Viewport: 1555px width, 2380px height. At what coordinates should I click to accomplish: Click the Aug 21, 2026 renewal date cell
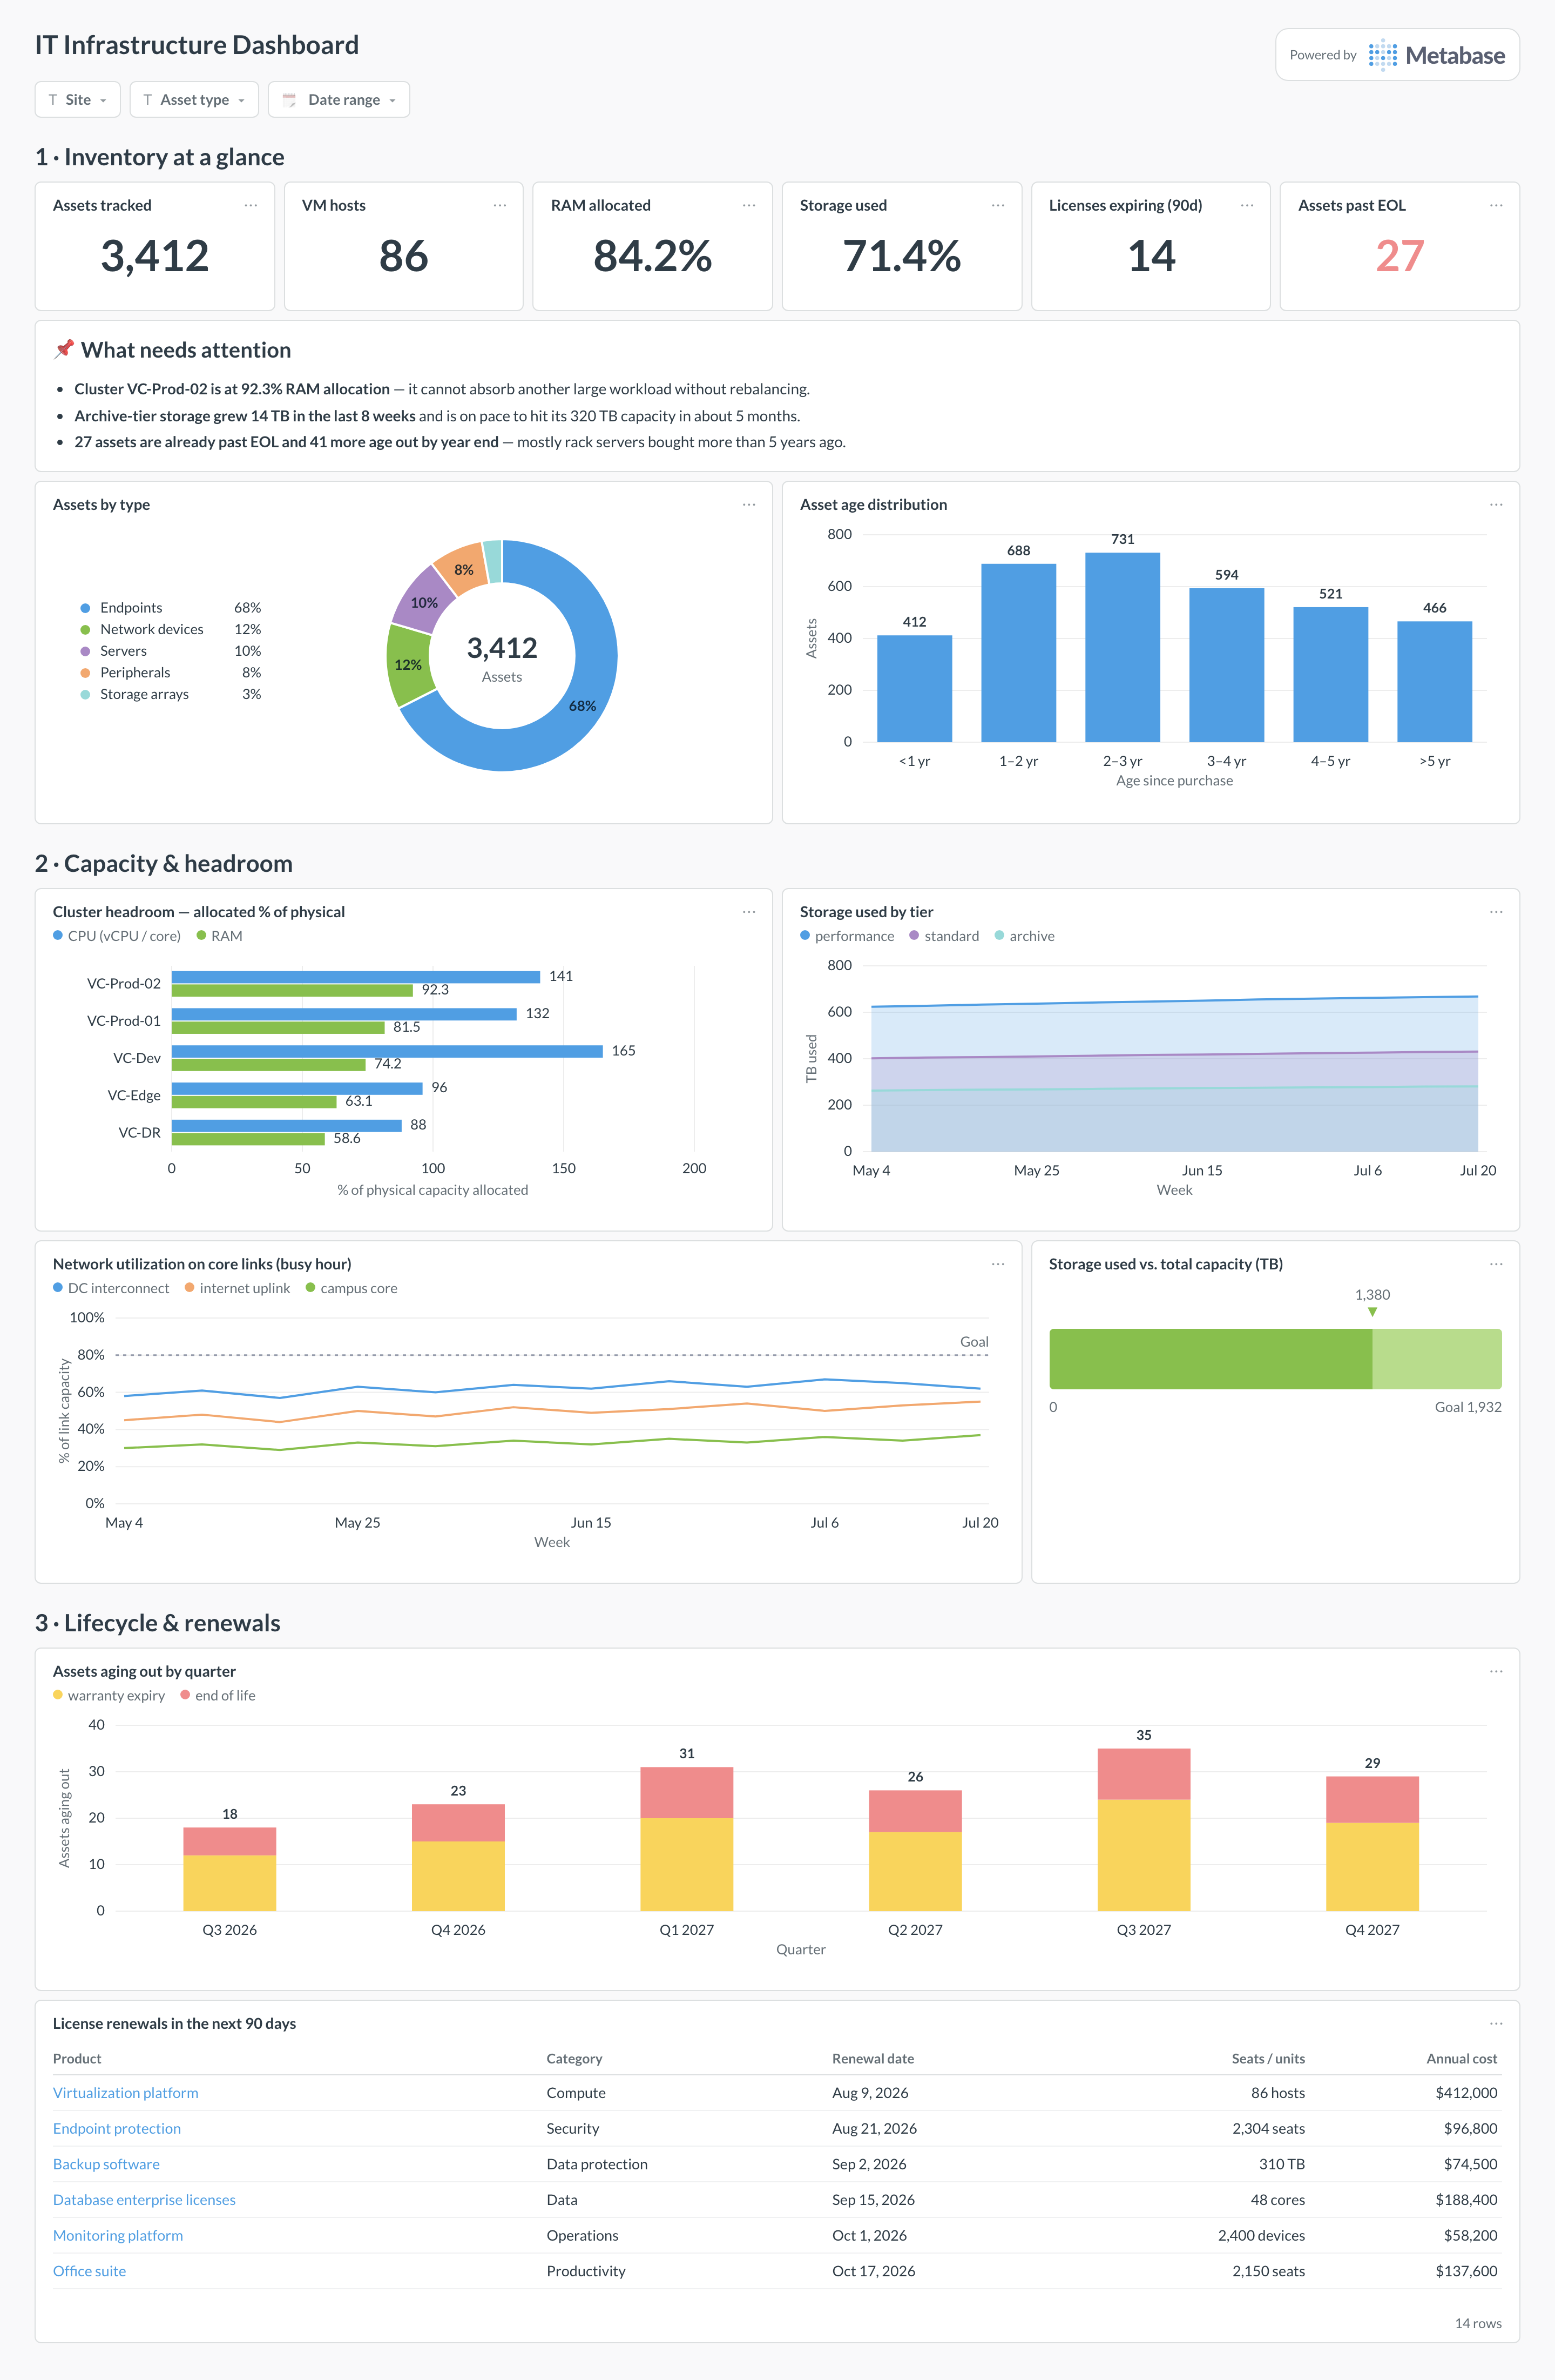click(x=875, y=2129)
